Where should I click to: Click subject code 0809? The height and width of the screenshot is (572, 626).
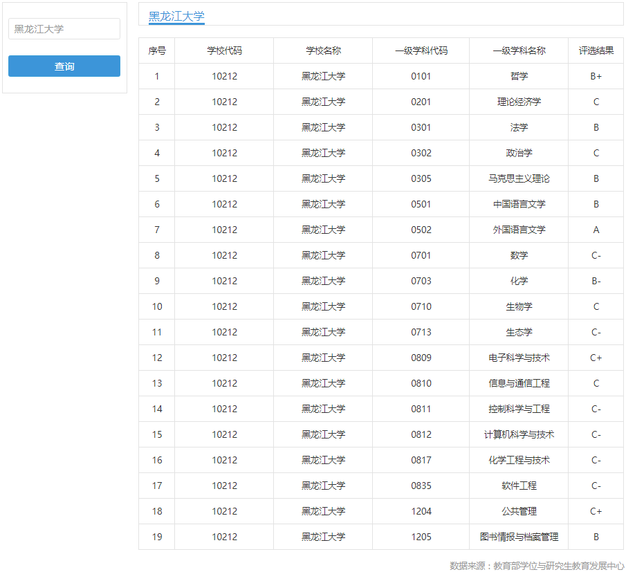tap(421, 358)
